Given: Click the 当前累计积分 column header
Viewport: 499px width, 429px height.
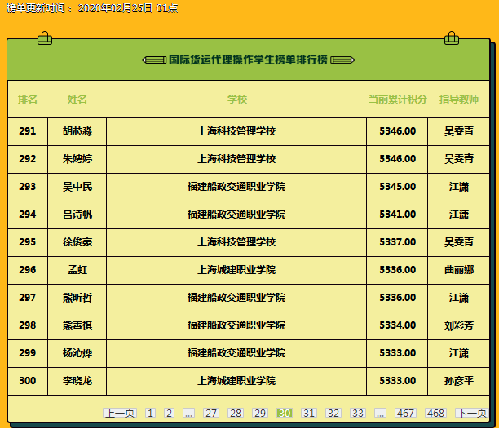Looking at the screenshot, I should click(x=397, y=100).
